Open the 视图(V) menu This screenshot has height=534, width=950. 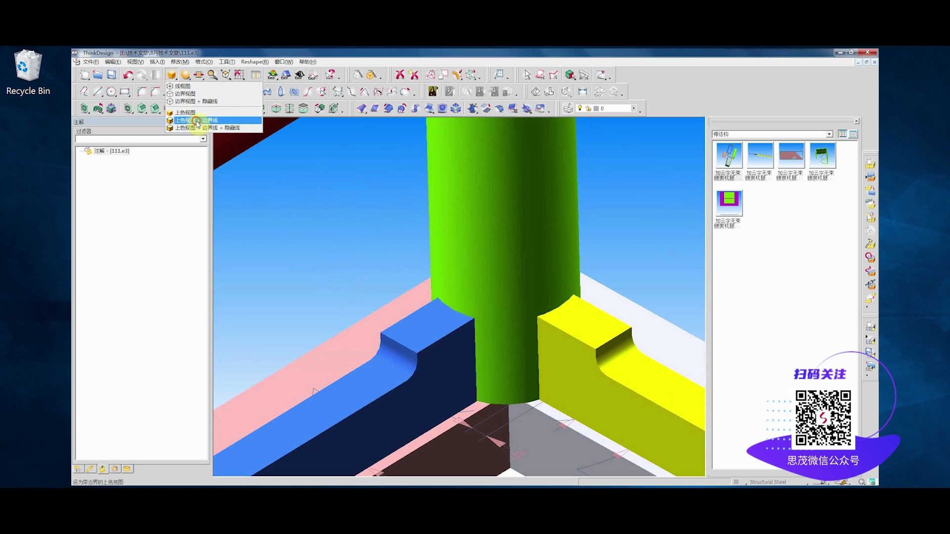[135, 62]
